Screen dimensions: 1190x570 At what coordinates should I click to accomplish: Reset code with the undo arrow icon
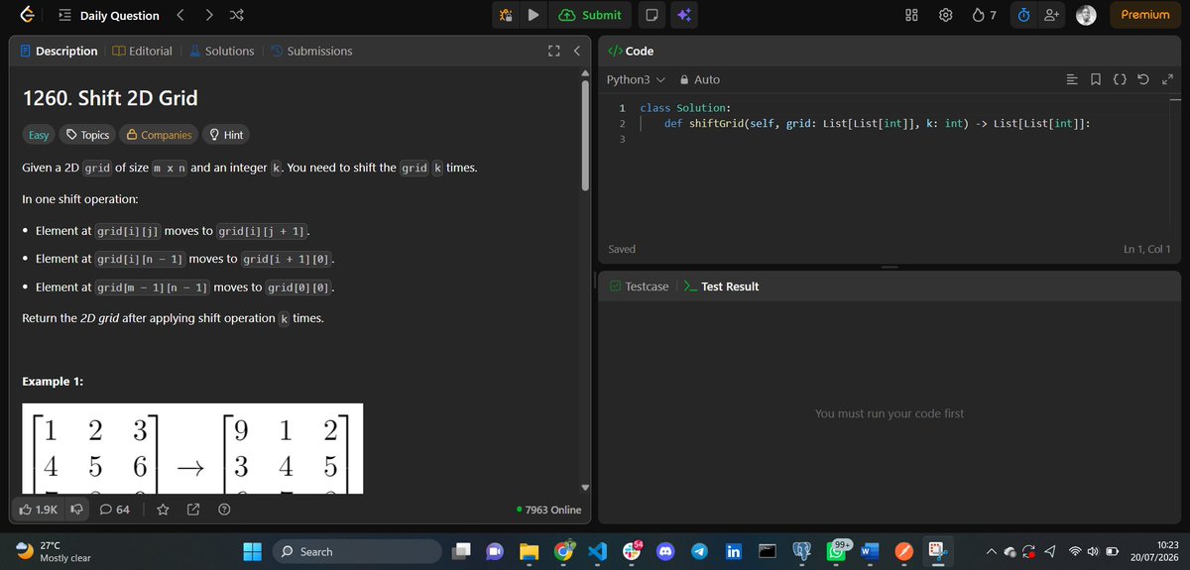pos(1143,79)
